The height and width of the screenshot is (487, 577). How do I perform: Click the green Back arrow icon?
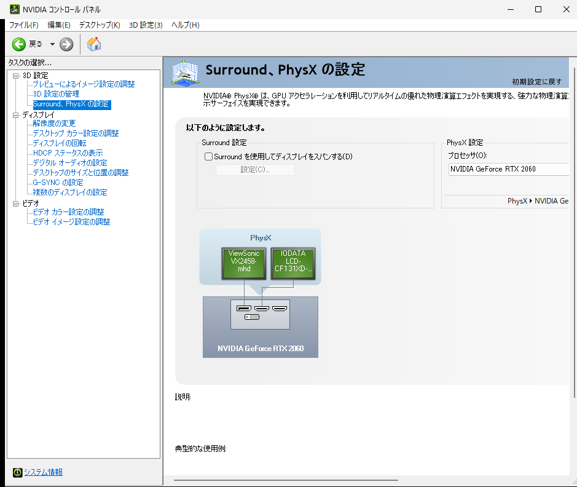tap(19, 44)
